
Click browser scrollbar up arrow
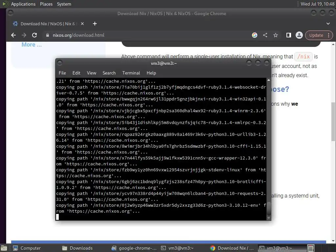[333, 44]
